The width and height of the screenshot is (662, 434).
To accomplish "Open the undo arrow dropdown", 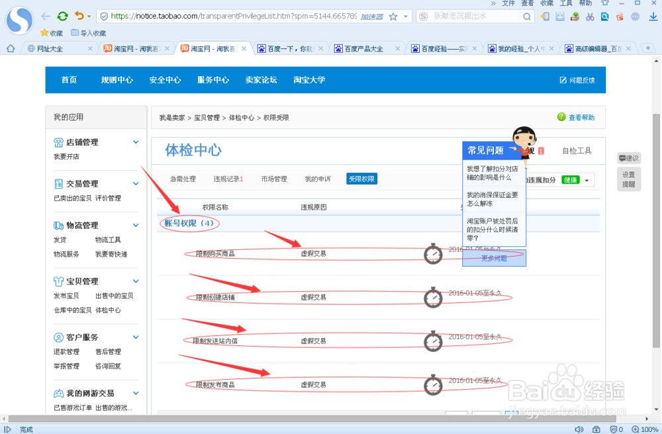I will [x=89, y=17].
